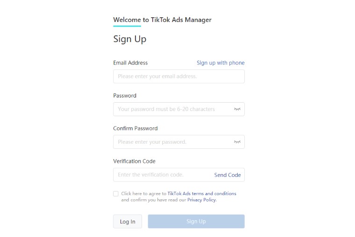Go to login with Log In button

point(128,222)
